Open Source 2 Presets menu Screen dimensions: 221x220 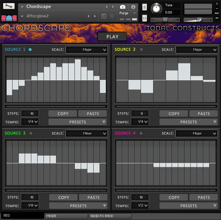[x=189, y=122]
